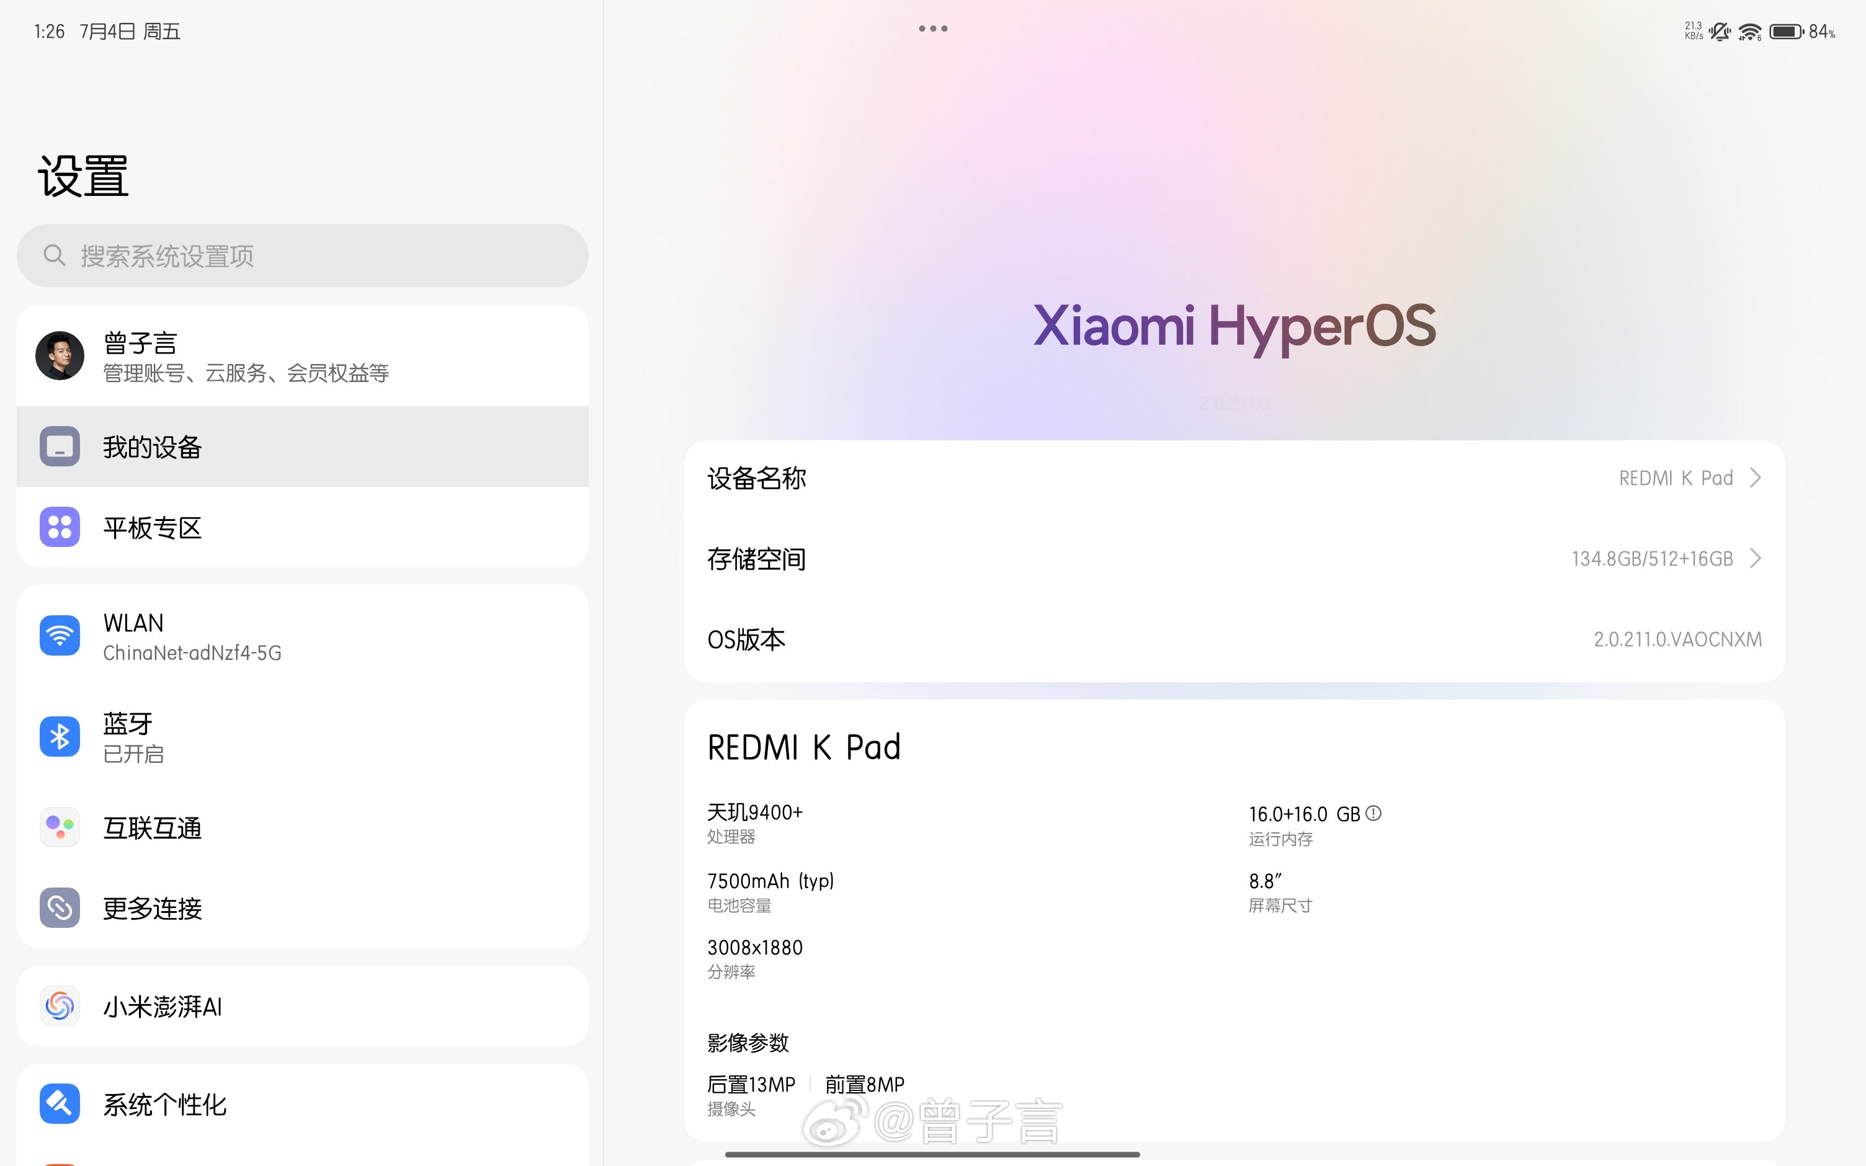The width and height of the screenshot is (1866, 1166).
Task: Click the REDMI K Pad device name value
Action: tap(1676, 478)
